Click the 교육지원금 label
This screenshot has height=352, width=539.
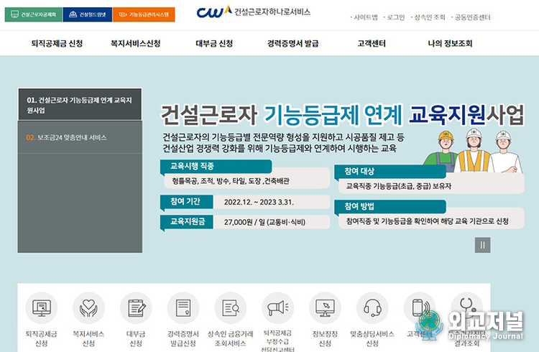[x=188, y=222]
